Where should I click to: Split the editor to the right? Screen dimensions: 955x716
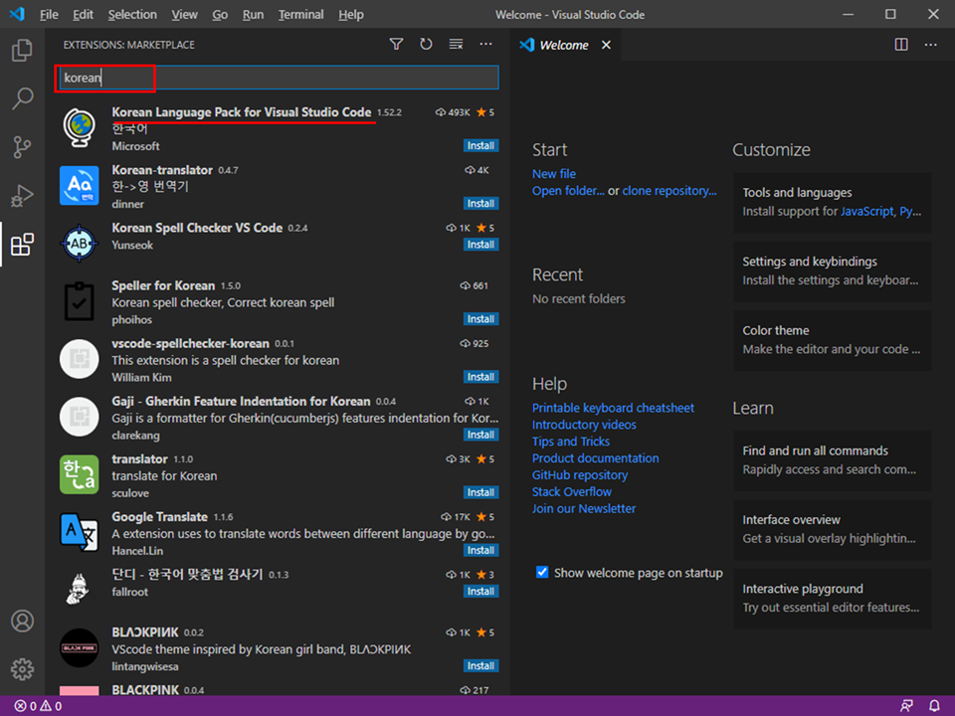[901, 45]
